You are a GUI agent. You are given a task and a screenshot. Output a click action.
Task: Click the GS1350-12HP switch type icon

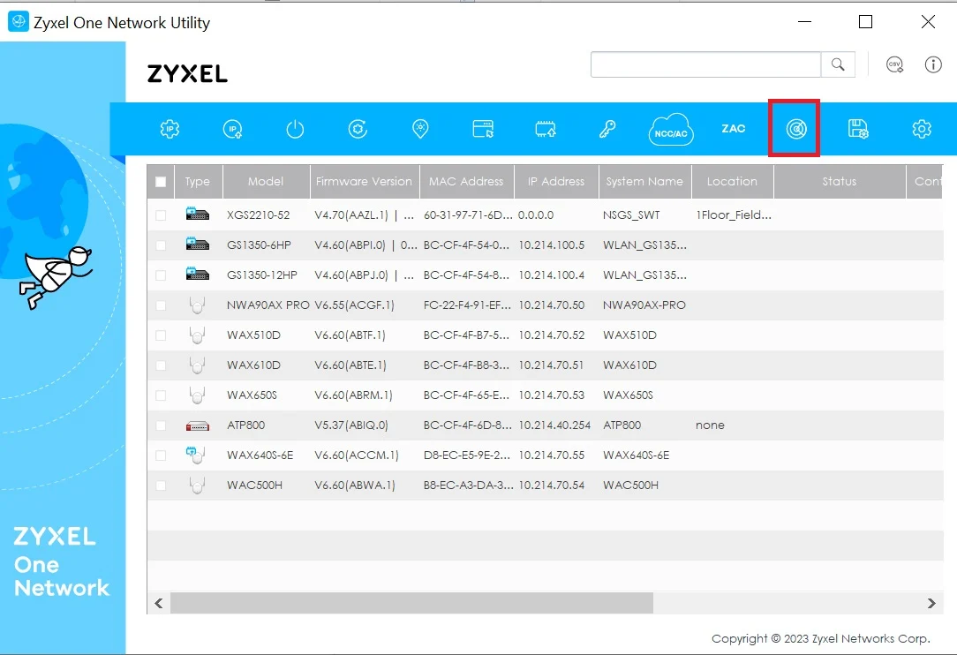[197, 274]
